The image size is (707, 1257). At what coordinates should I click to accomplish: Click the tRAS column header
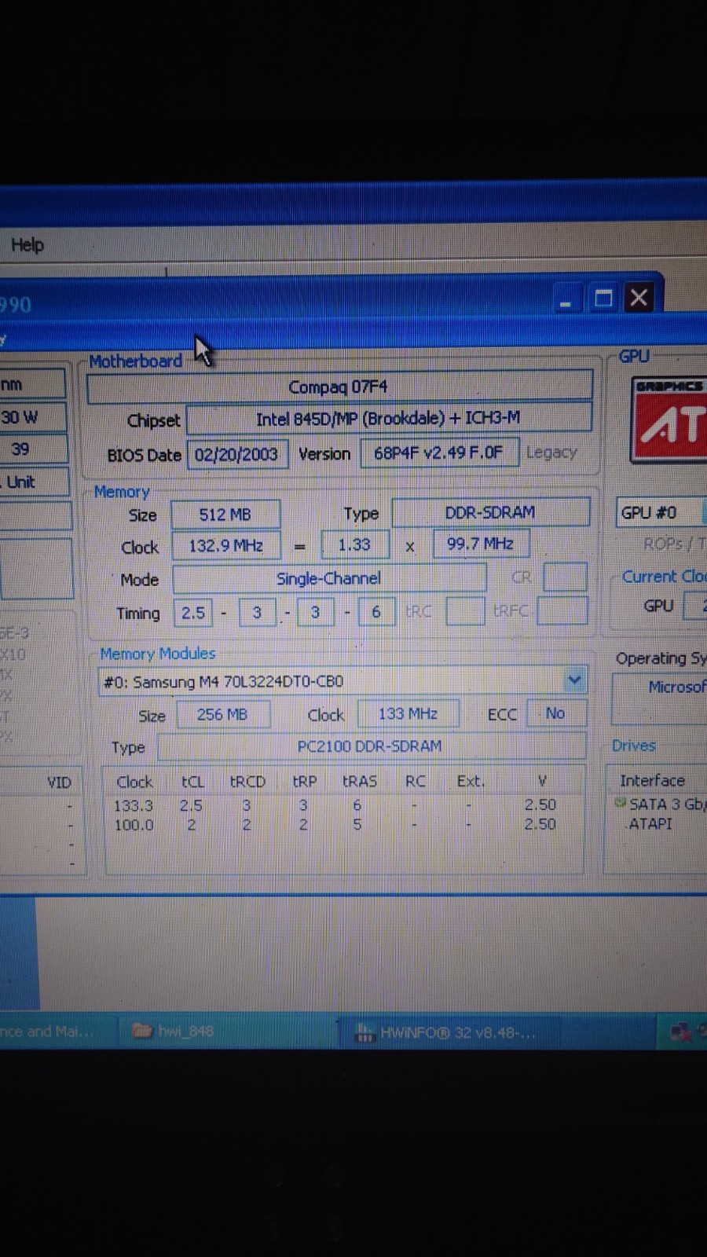coord(360,782)
